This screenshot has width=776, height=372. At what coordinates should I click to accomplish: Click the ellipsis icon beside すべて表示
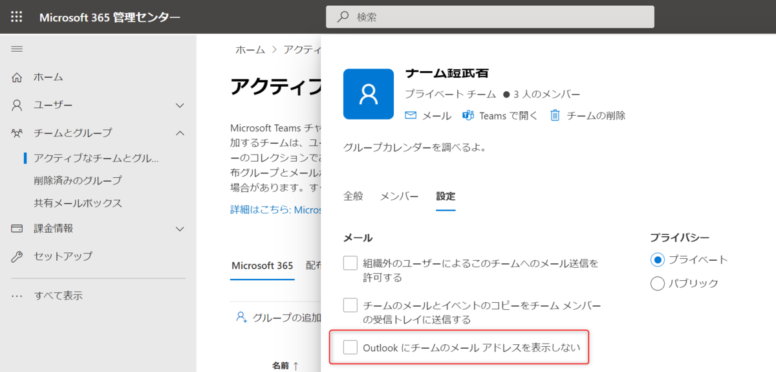click(x=17, y=296)
